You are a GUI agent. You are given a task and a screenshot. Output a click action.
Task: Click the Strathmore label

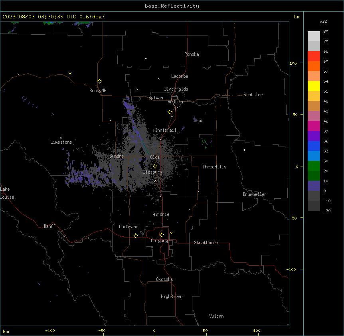(206, 243)
